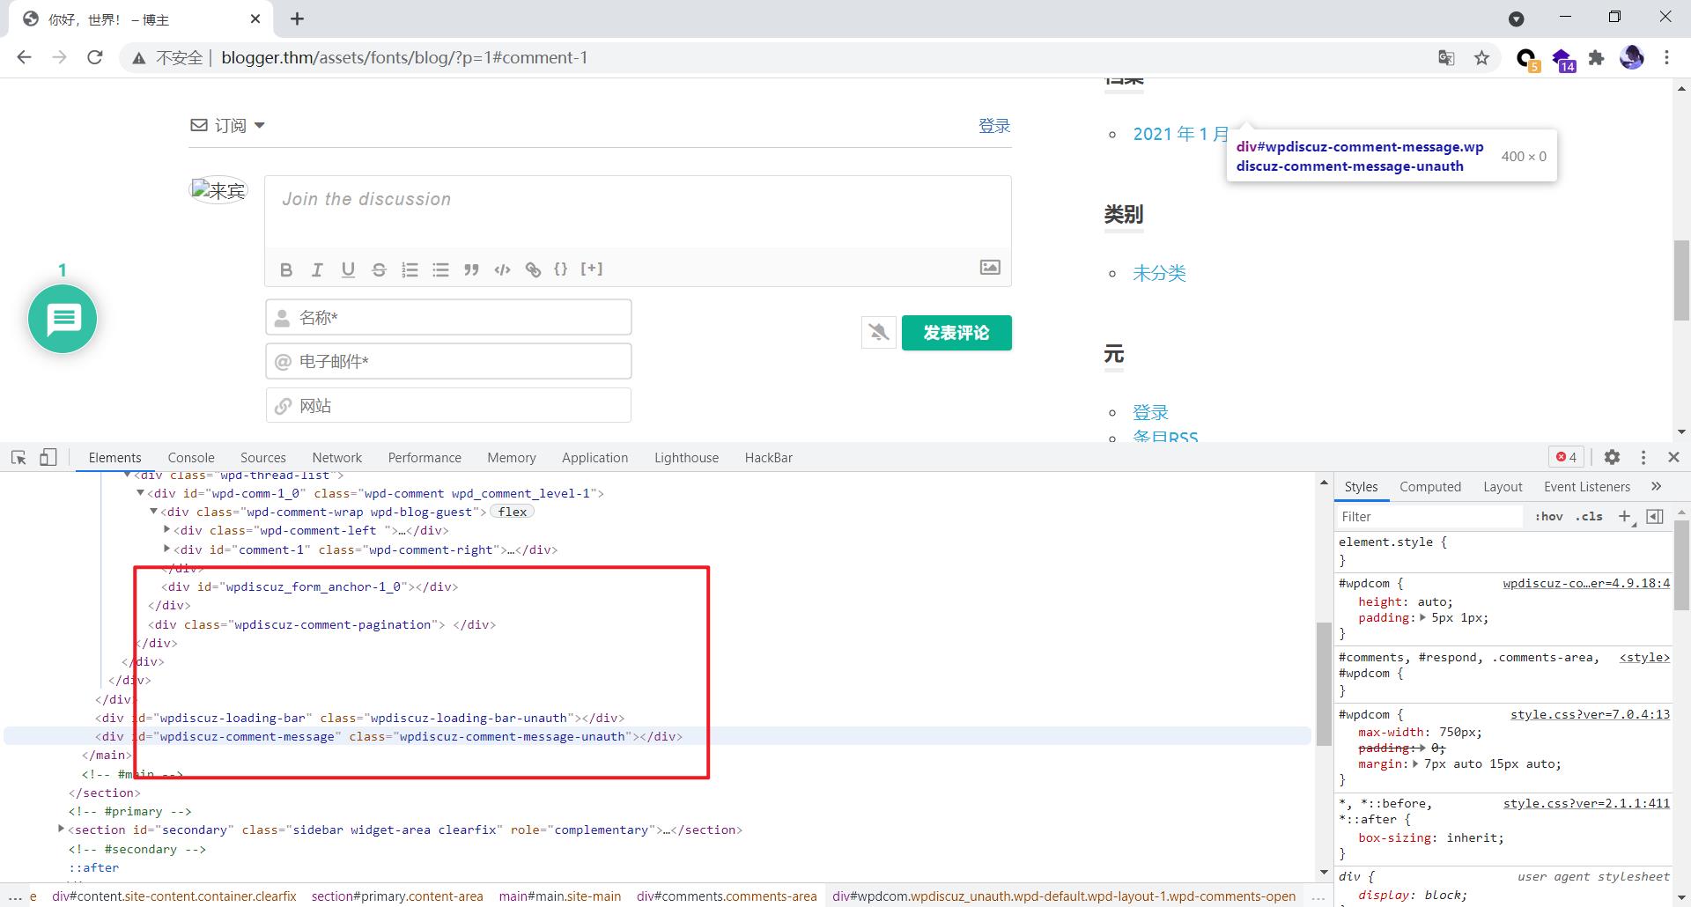This screenshot has height=907, width=1691.
Task: Apply underline formatting in comment editor
Action: [x=348, y=269]
